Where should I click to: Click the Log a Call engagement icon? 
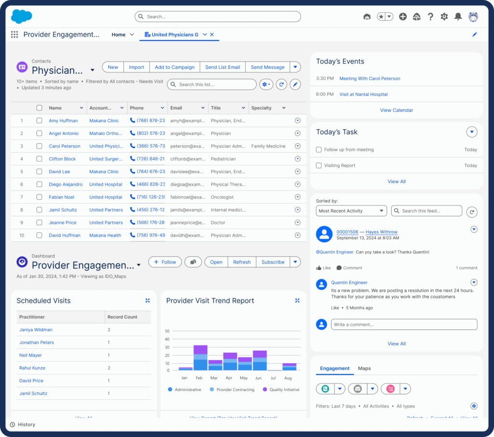(x=326, y=389)
